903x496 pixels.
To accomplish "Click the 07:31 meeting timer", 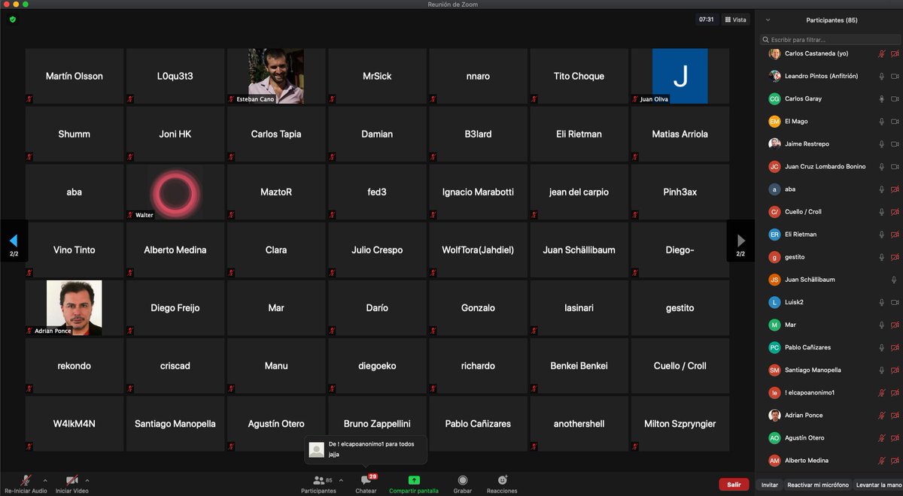I will [706, 20].
